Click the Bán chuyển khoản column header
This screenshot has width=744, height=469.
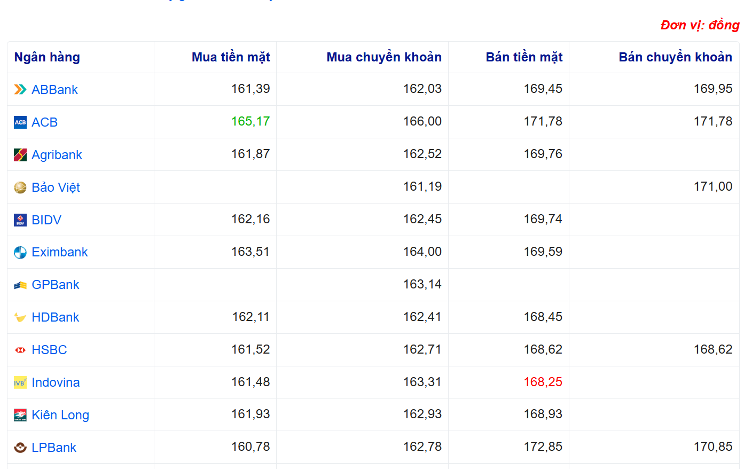pyautogui.click(x=675, y=57)
